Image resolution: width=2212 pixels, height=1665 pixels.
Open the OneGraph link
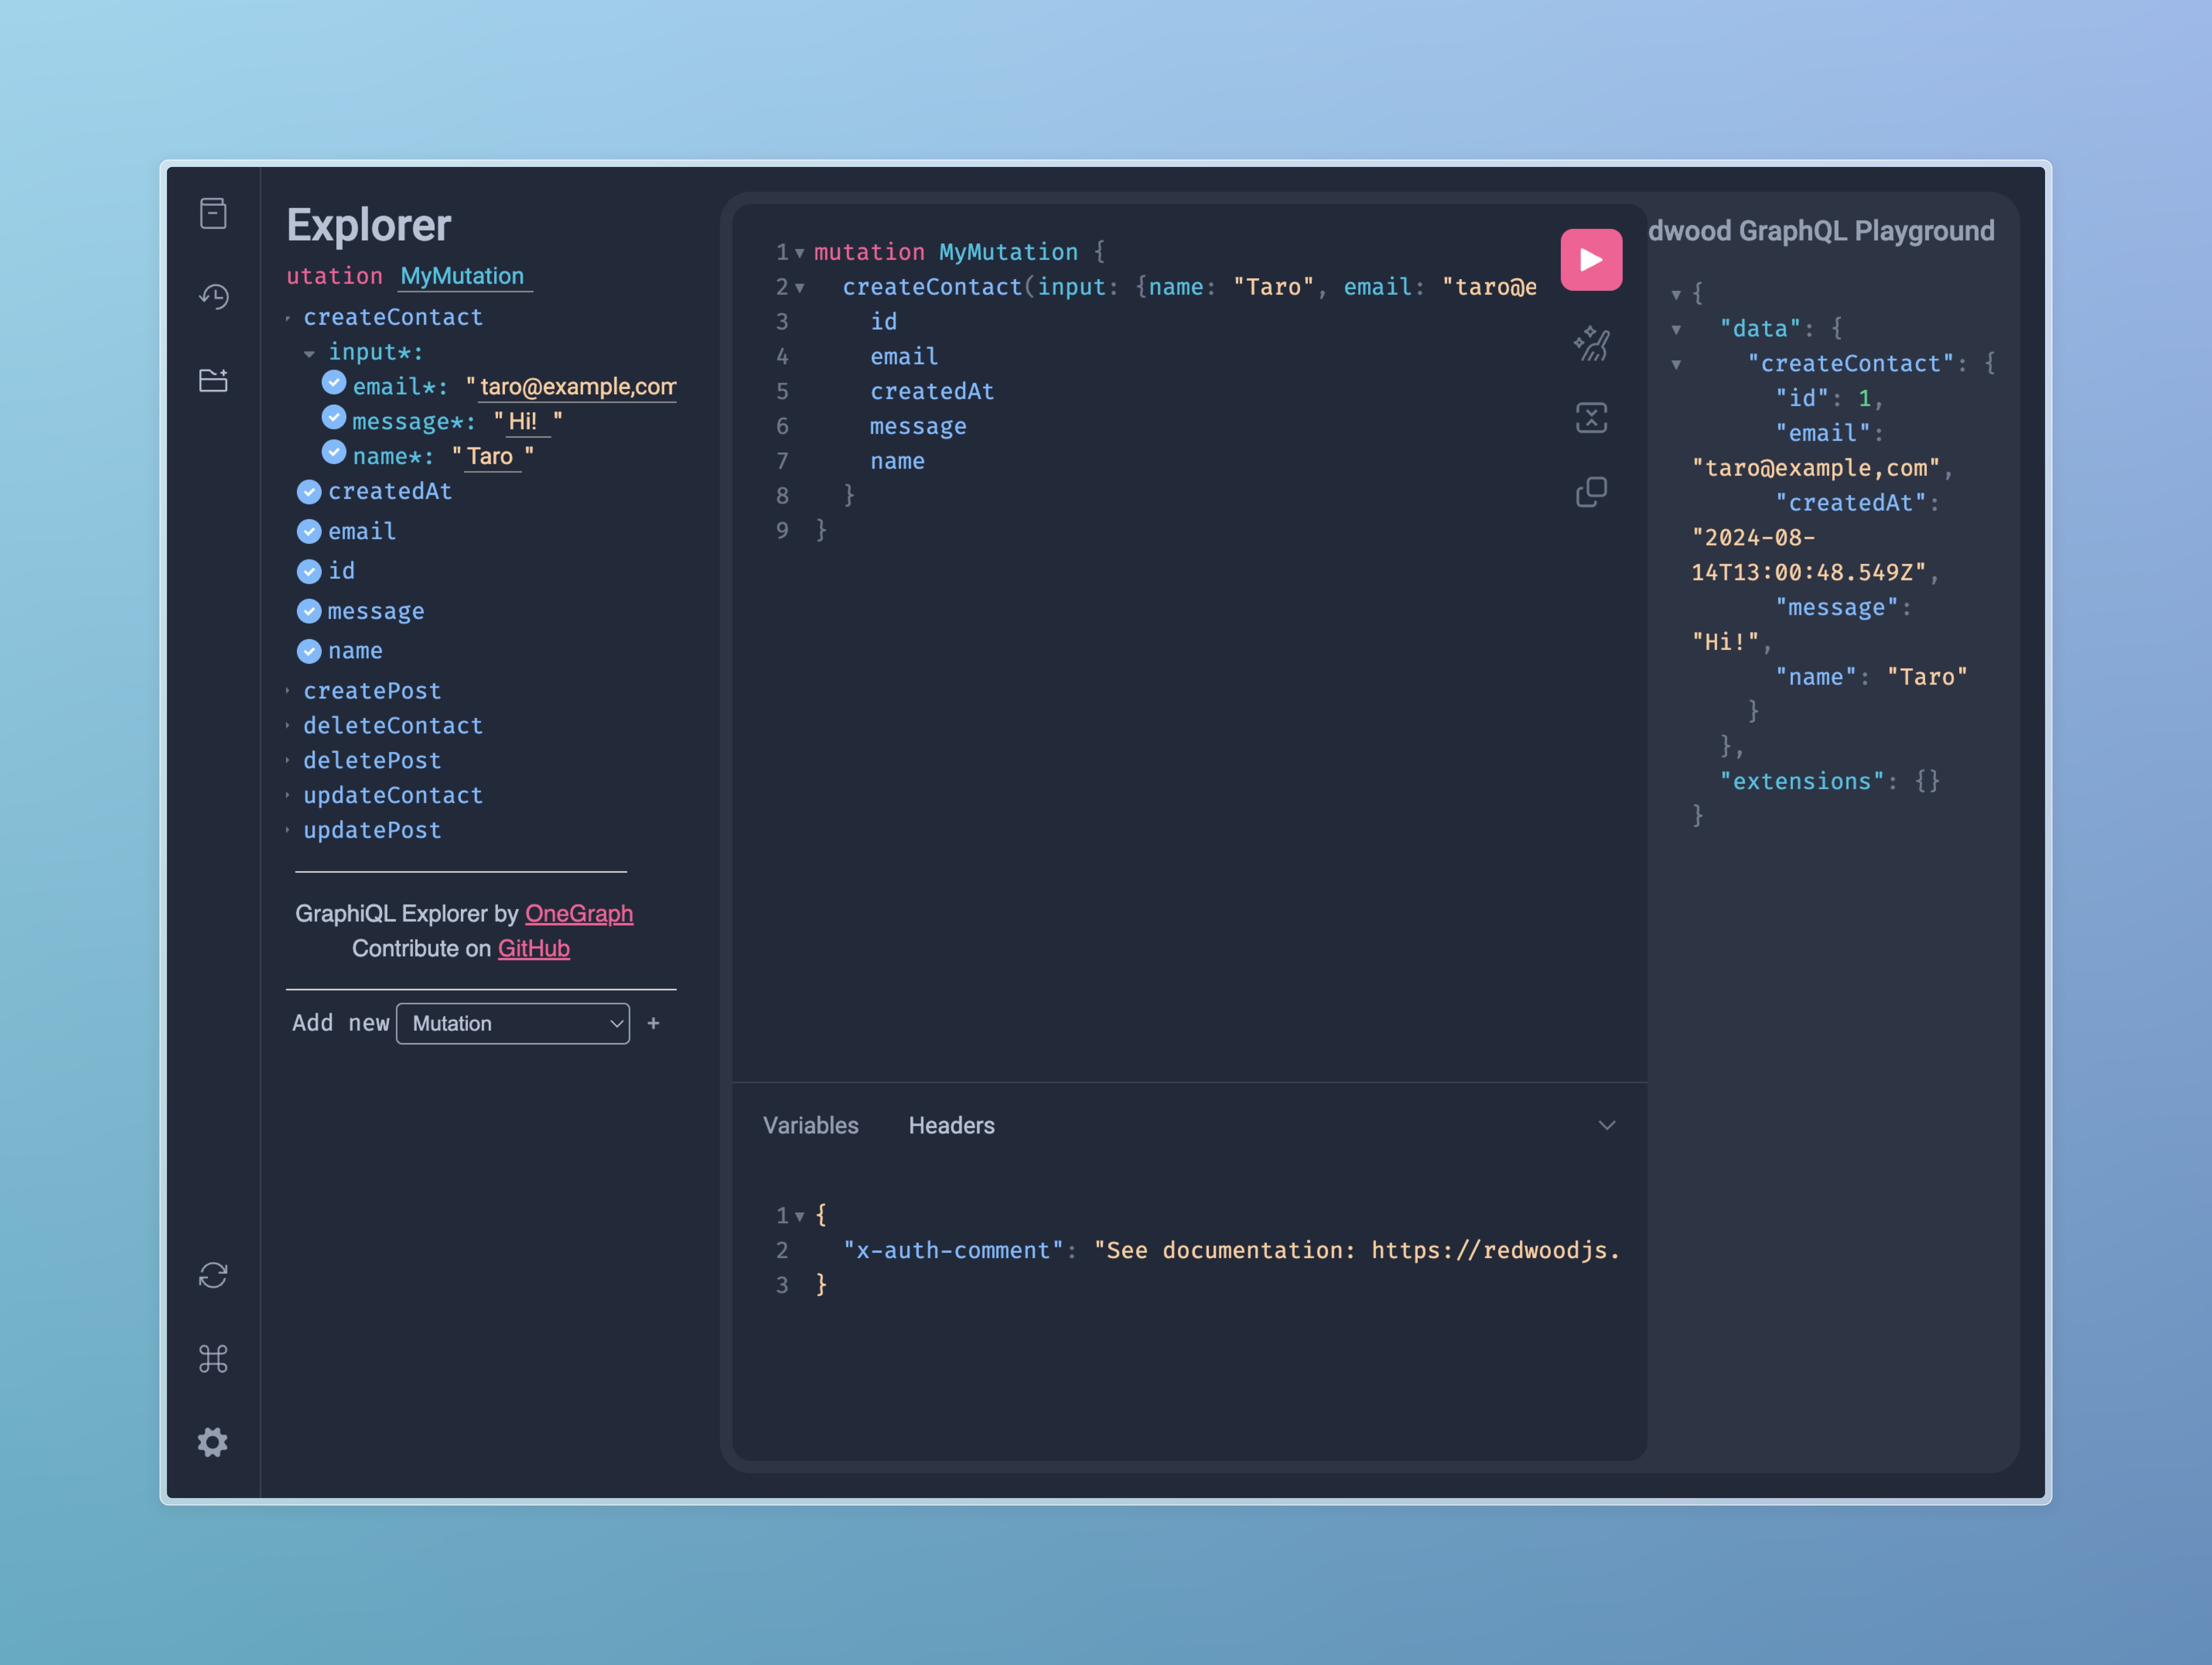coord(579,913)
